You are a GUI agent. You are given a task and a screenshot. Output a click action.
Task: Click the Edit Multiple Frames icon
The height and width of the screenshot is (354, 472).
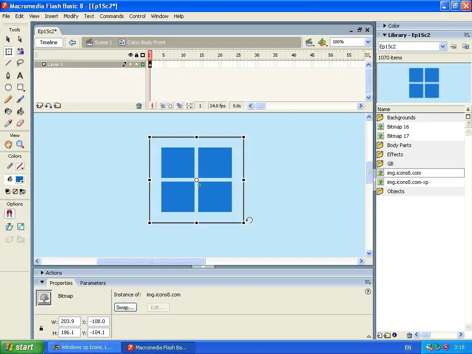pyautogui.click(x=179, y=106)
